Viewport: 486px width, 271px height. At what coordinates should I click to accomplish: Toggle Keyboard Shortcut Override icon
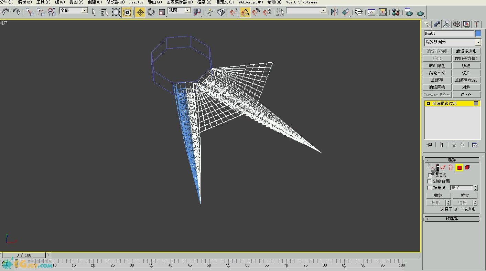(x=221, y=12)
